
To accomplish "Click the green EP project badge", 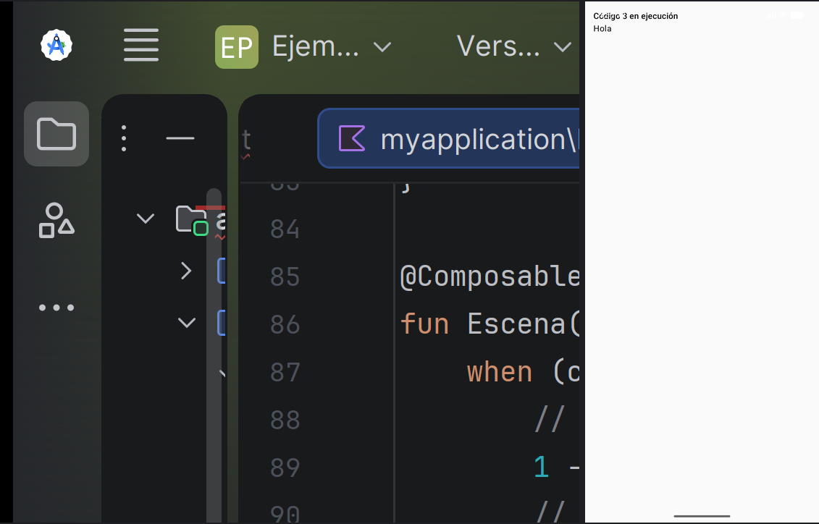I will [237, 47].
